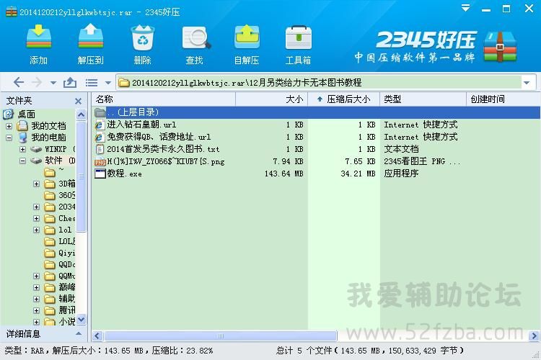The image size is (541, 360).
Task: Click the folder tree scroll-up arrow
Action: pos(81,114)
